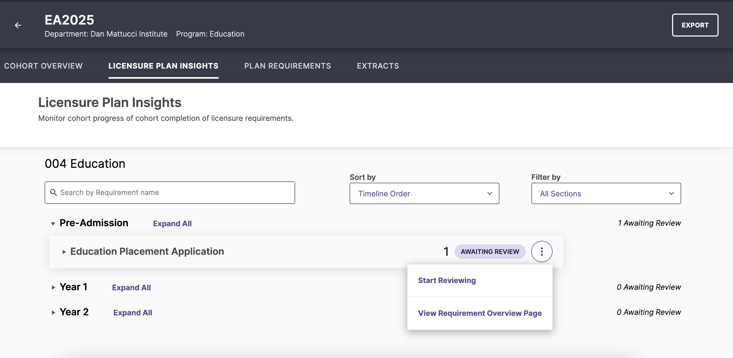733x358 pixels.
Task: Select the Licensure Plan Insights tab
Action: 163,66
